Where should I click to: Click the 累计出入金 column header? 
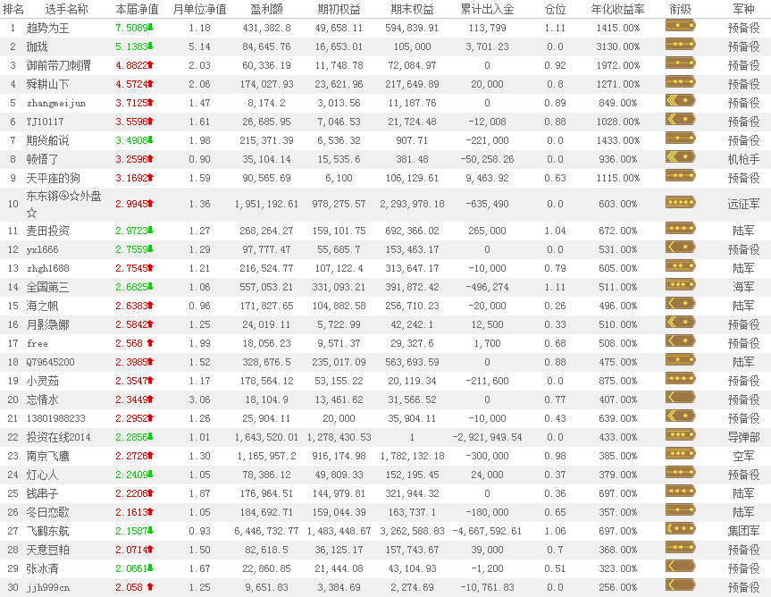pyautogui.click(x=487, y=9)
